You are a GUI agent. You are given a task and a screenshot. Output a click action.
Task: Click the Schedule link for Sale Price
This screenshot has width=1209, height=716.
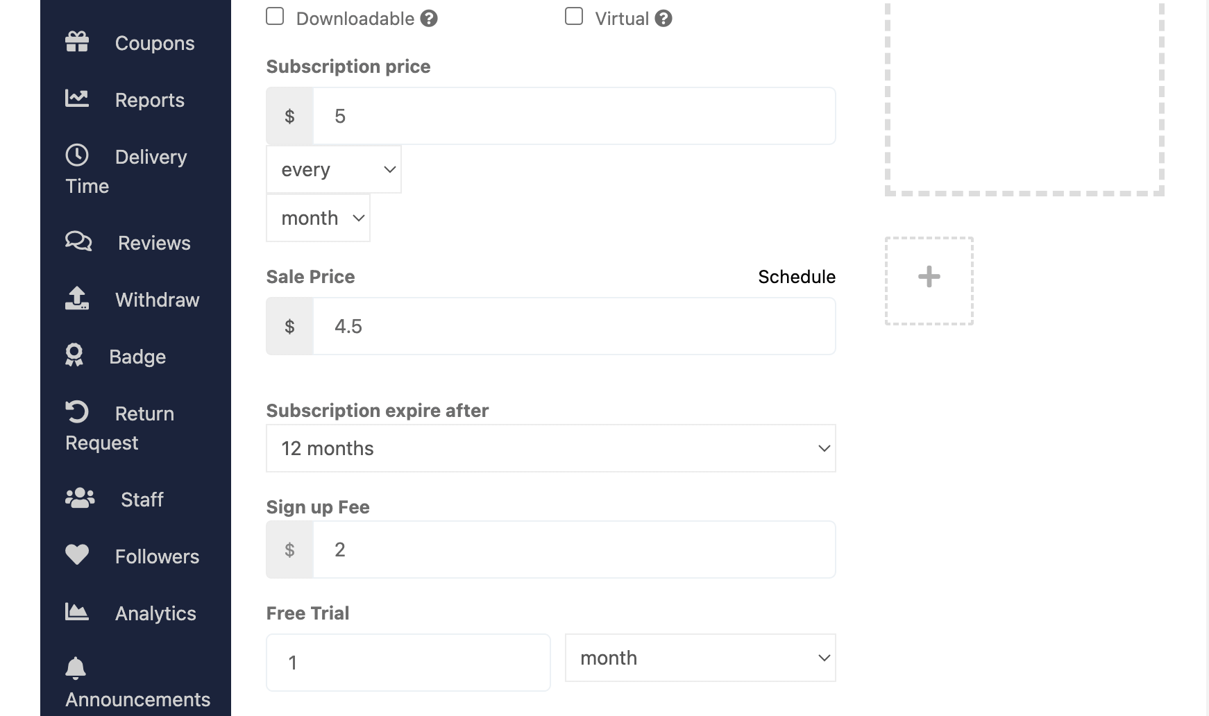coord(797,276)
